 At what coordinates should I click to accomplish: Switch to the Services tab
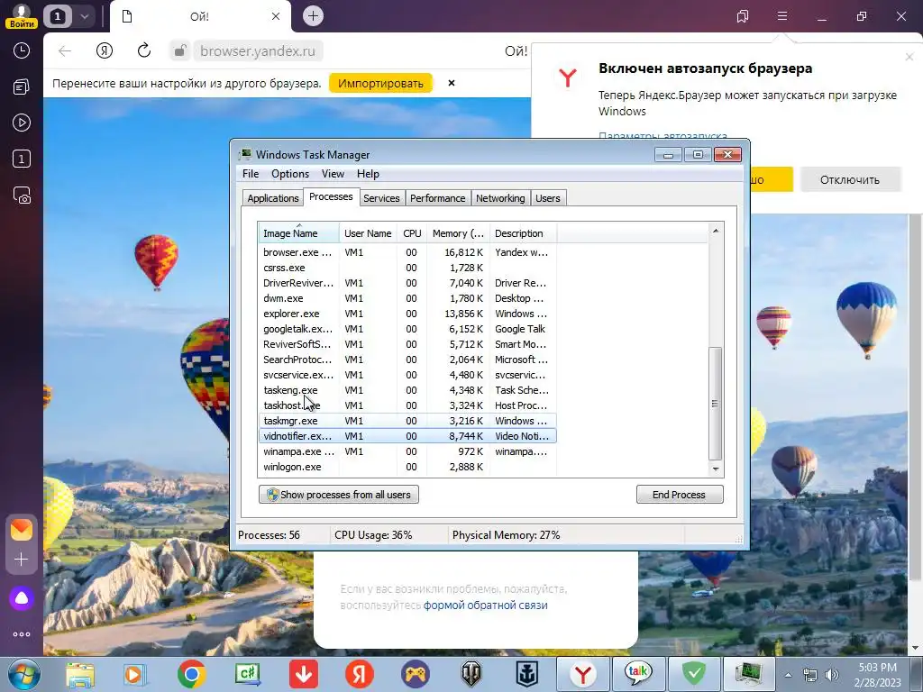point(381,198)
